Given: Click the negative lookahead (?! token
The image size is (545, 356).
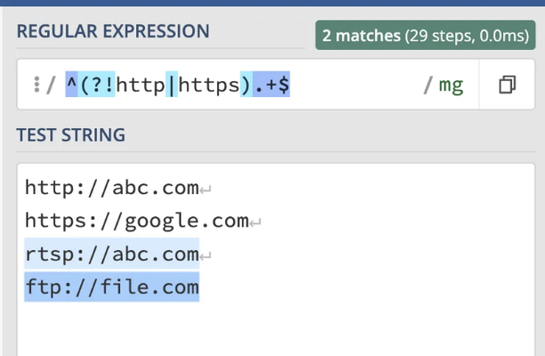Looking at the screenshot, I should coord(96,84).
